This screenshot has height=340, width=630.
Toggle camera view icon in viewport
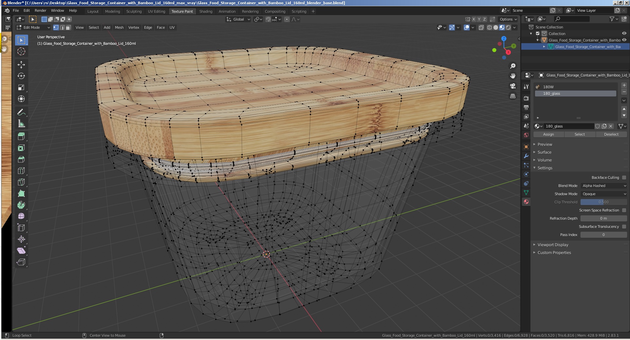point(513,86)
